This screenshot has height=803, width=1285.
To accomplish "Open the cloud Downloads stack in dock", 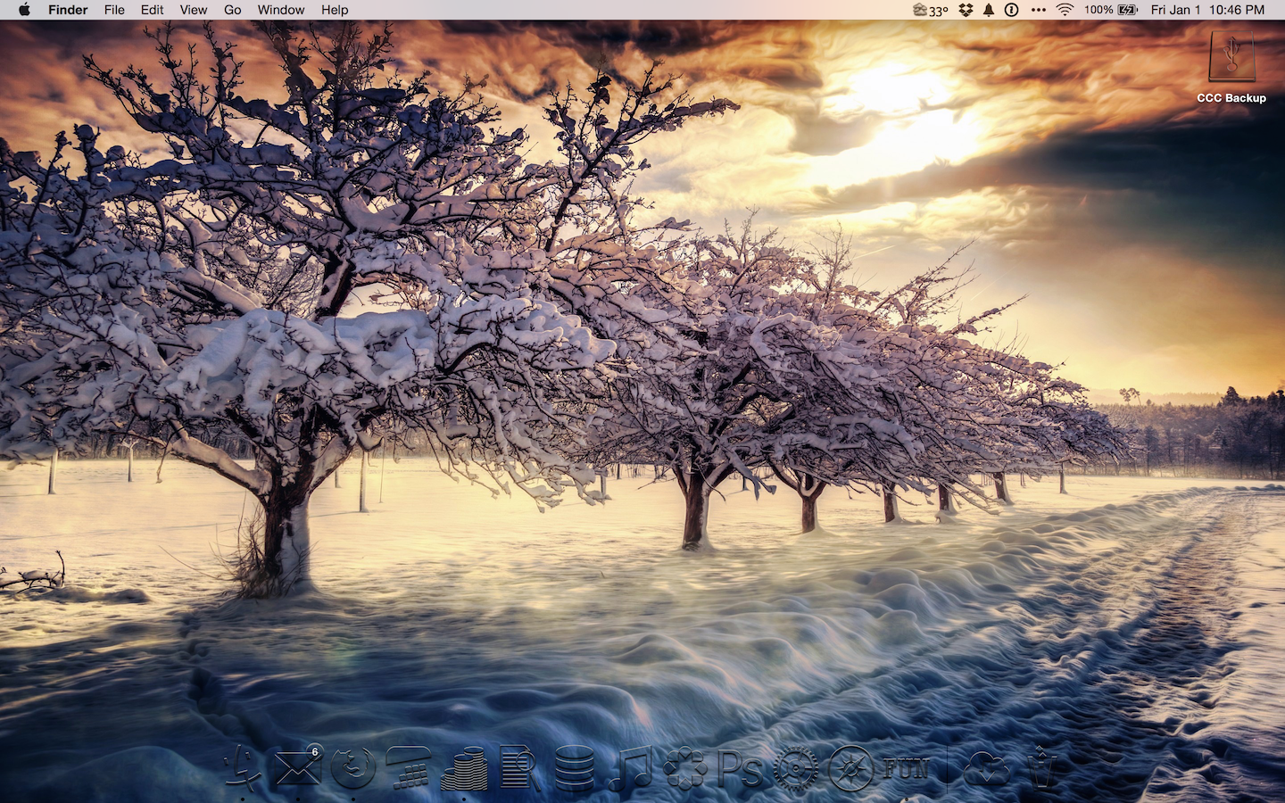I will (988, 767).
